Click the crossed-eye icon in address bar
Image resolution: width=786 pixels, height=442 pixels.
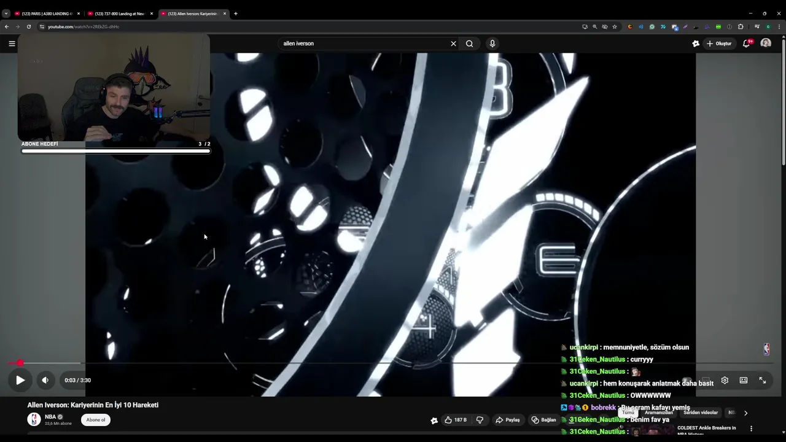[x=605, y=26]
